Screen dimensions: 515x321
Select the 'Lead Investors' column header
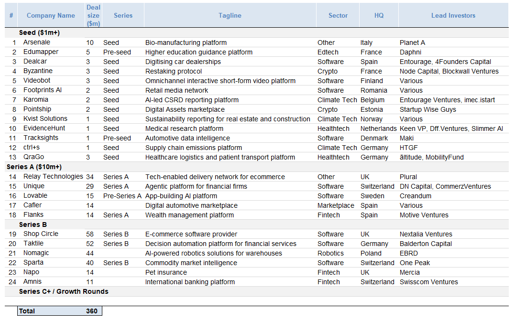click(x=453, y=15)
